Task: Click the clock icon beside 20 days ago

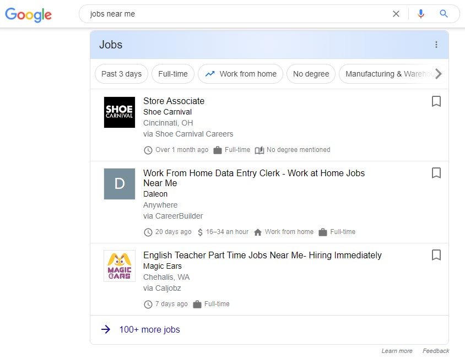Action: (x=148, y=232)
